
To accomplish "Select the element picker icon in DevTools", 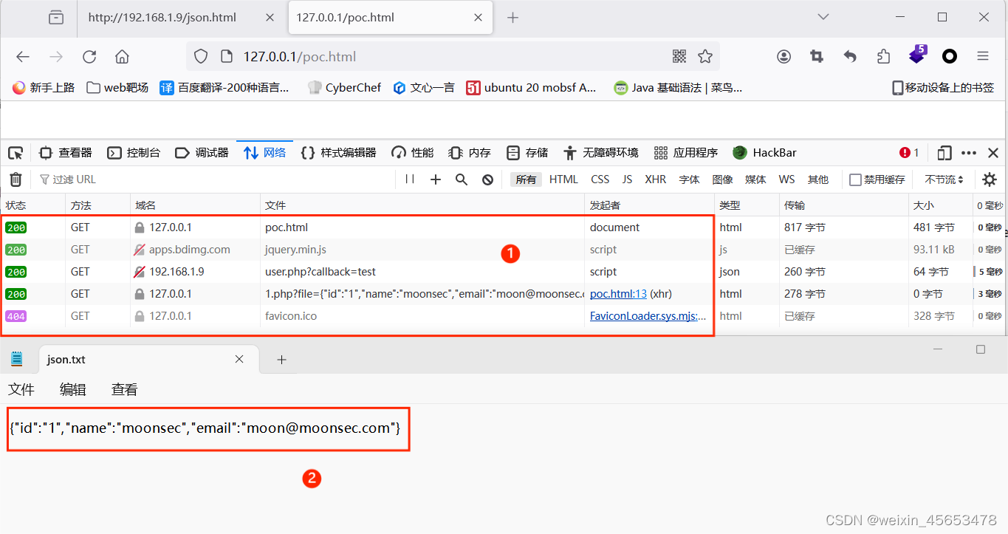I will coord(16,152).
